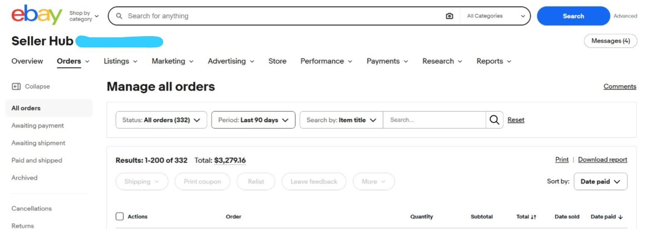Open Search by: Item title dropdown

(341, 120)
